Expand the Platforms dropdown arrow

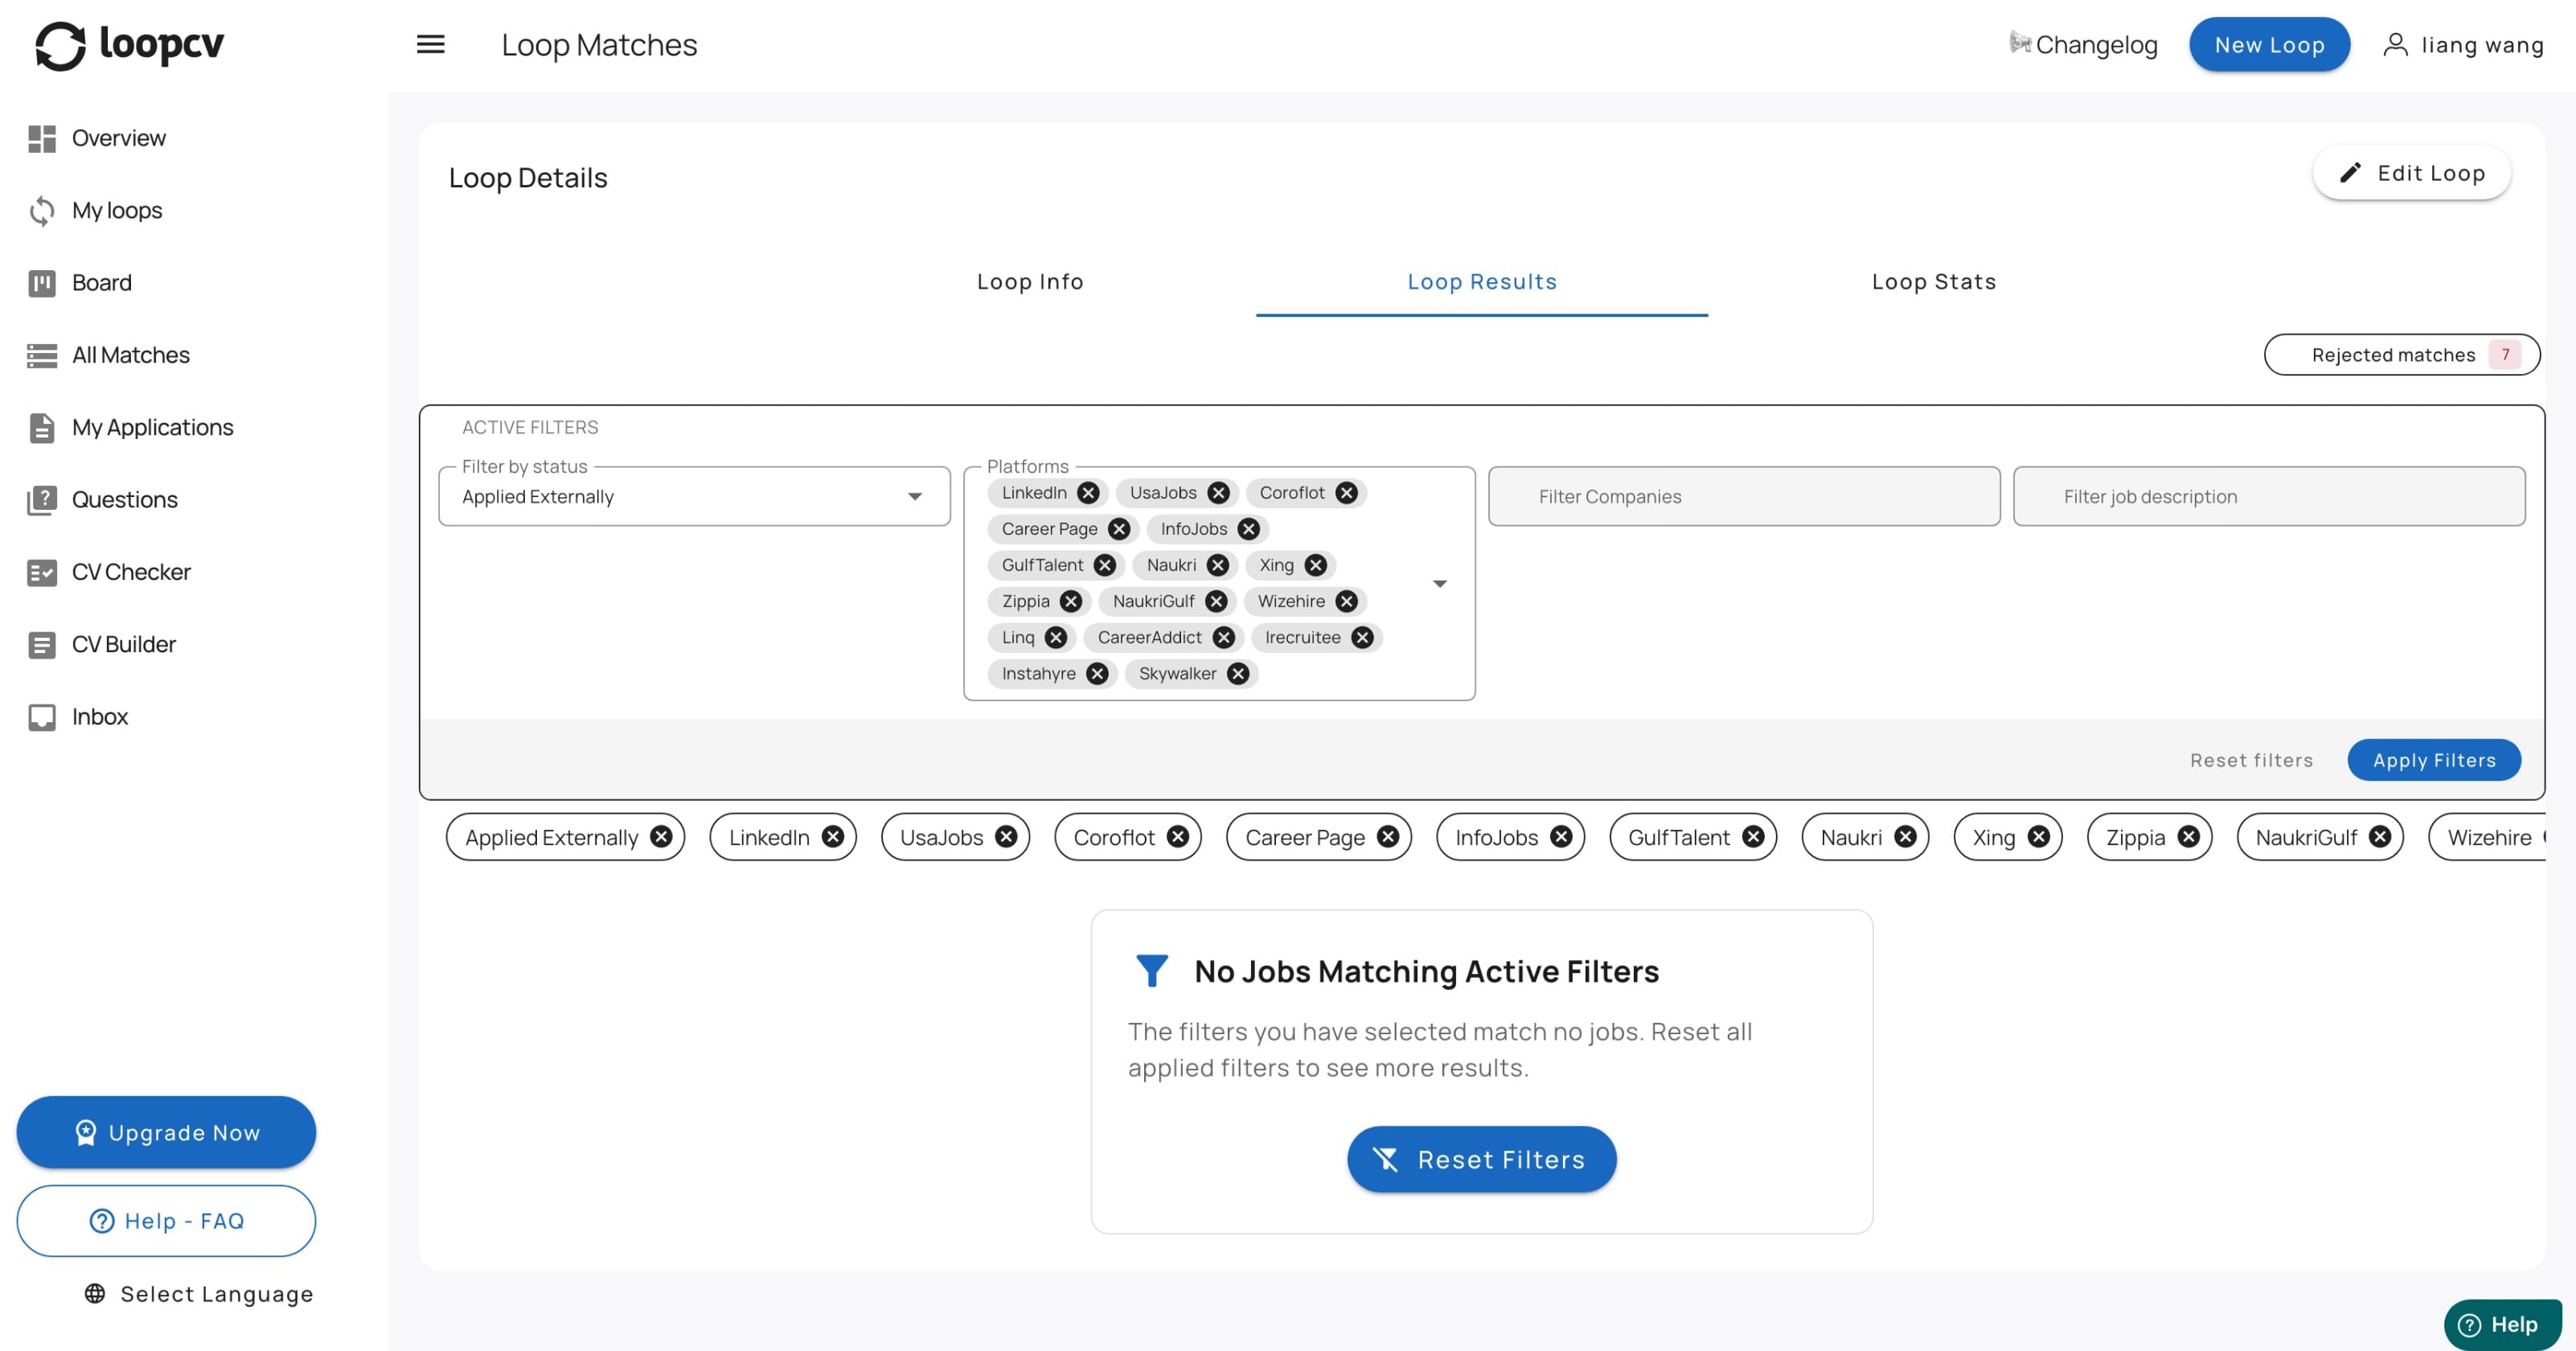pyautogui.click(x=1440, y=583)
